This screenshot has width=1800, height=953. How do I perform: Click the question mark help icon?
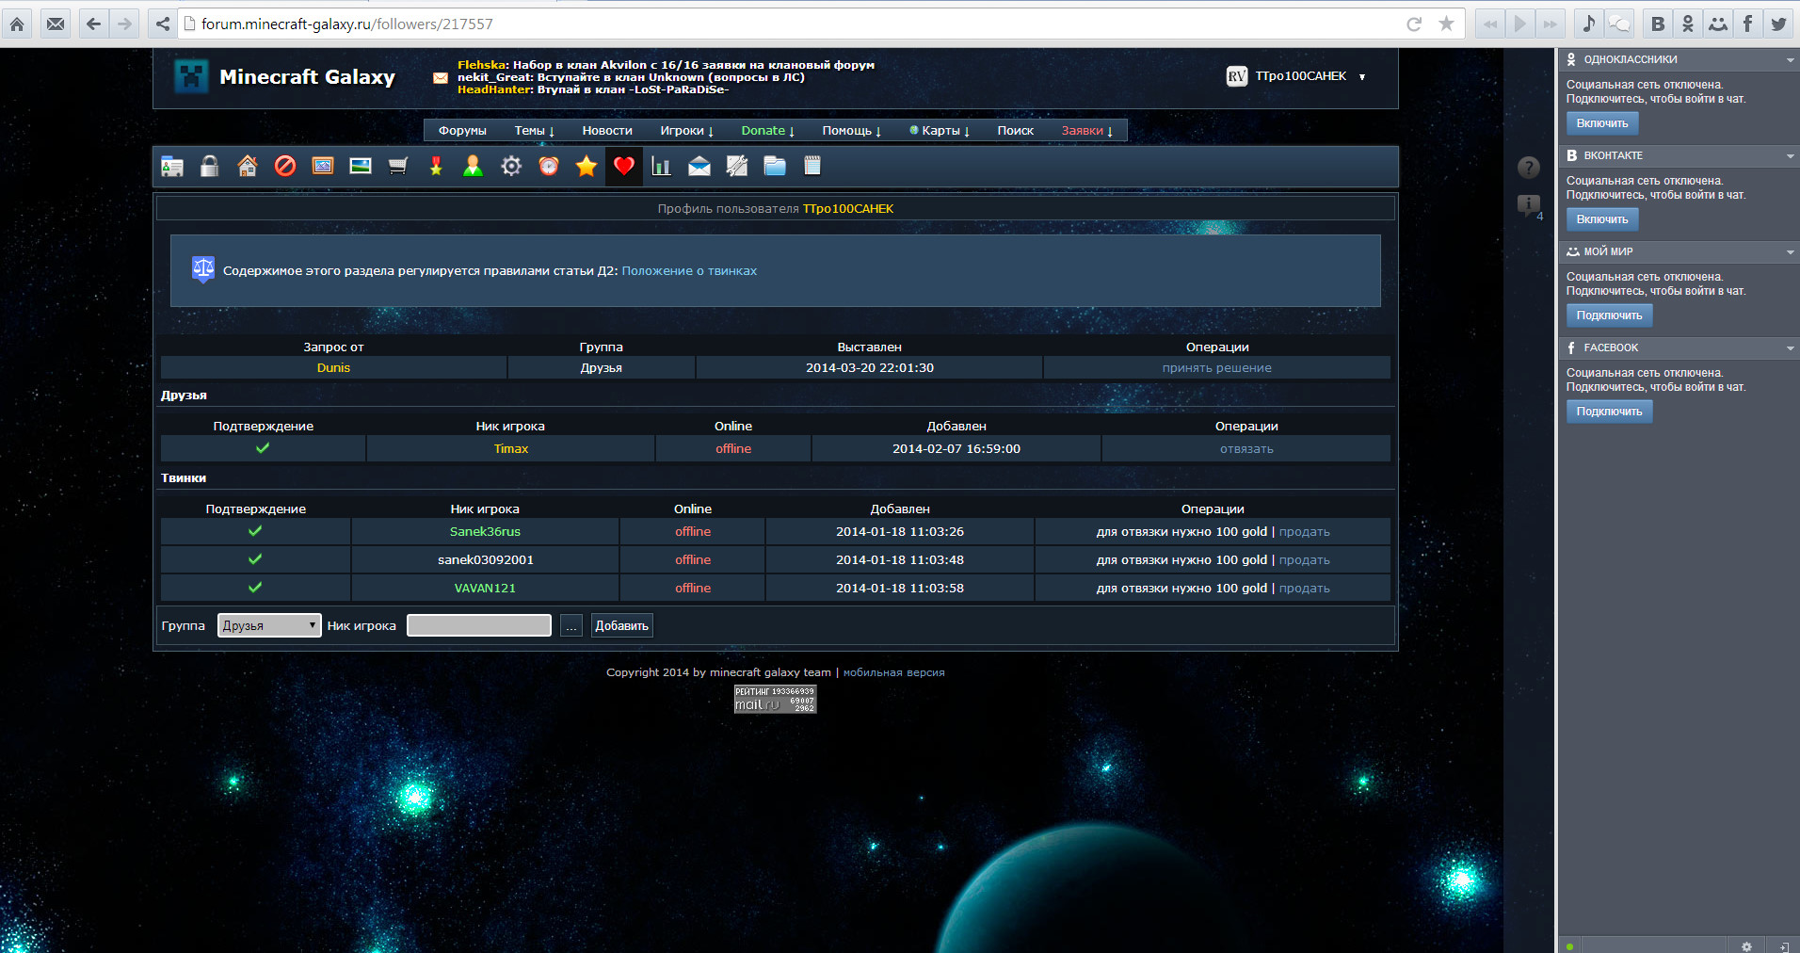click(1529, 168)
